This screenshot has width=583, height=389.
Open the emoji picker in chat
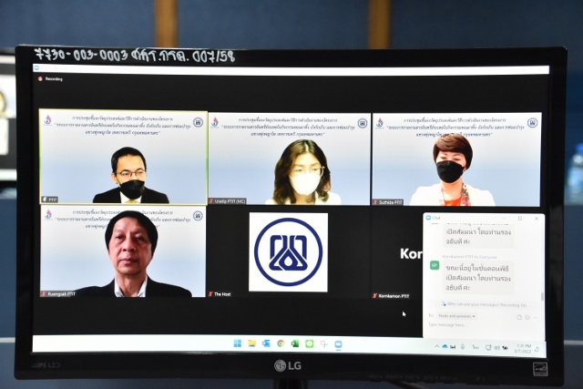coord(527,316)
